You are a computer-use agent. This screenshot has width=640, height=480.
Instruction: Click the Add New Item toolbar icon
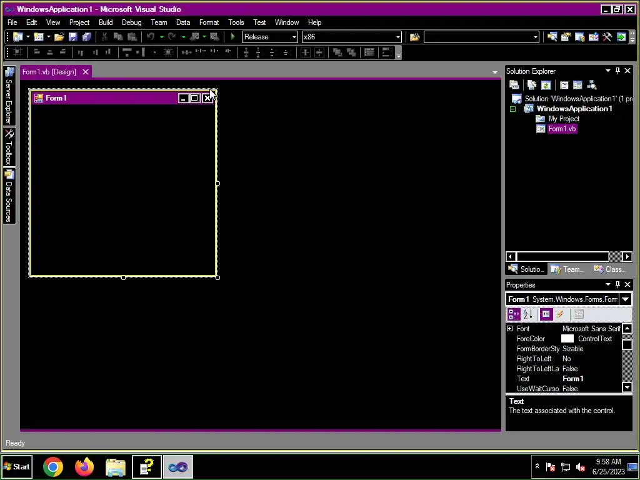point(39,37)
